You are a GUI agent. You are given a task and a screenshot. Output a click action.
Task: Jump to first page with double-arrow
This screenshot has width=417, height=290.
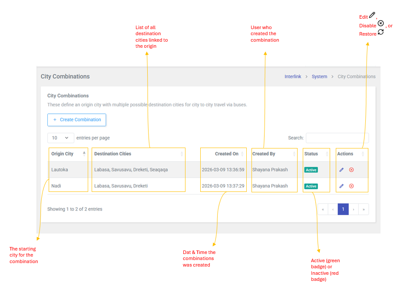[x=323, y=209]
